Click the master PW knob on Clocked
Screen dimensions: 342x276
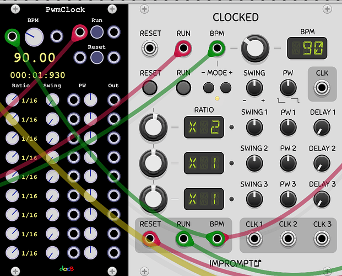click(288, 88)
